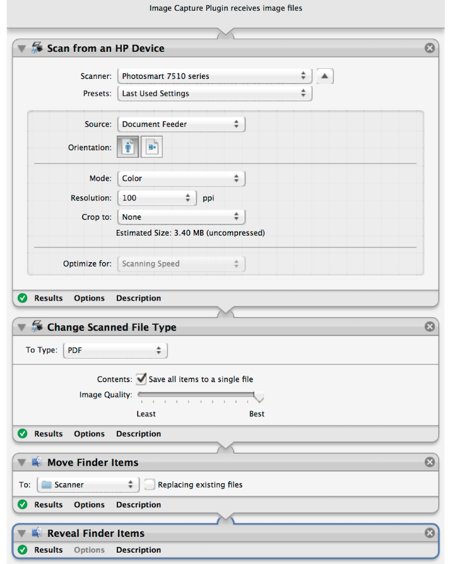Remove Reveal Finder Items action

click(x=430, y=532)
